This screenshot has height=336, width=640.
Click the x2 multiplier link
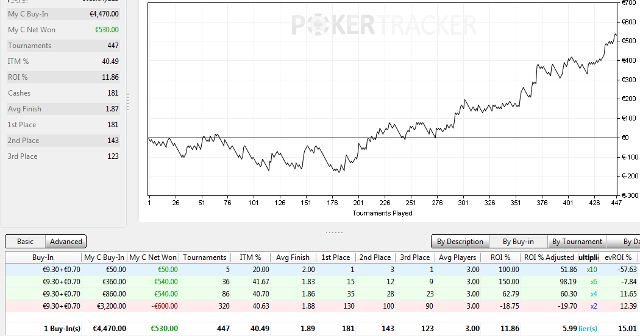coord(594,306)
